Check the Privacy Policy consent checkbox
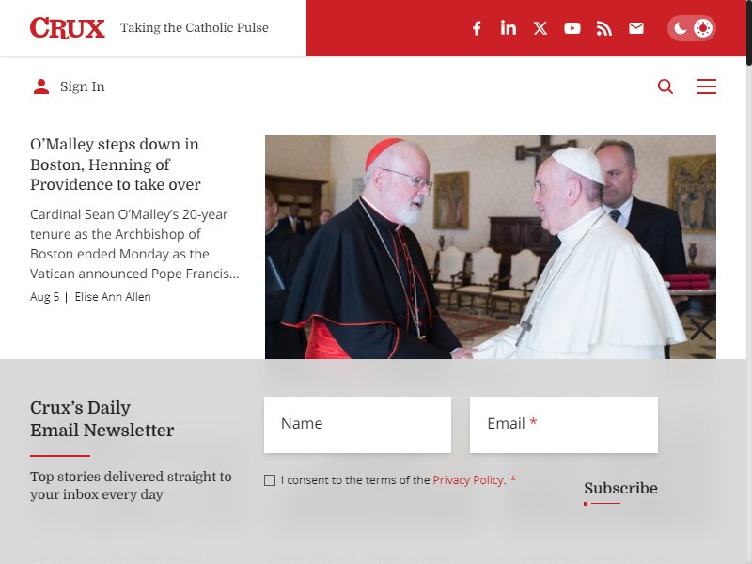Viewport: 752px width, 564px height. (x=270, y=480)
